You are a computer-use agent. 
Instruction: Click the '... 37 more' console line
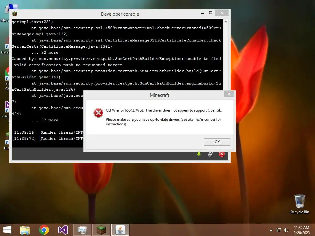tap(45, 120)
